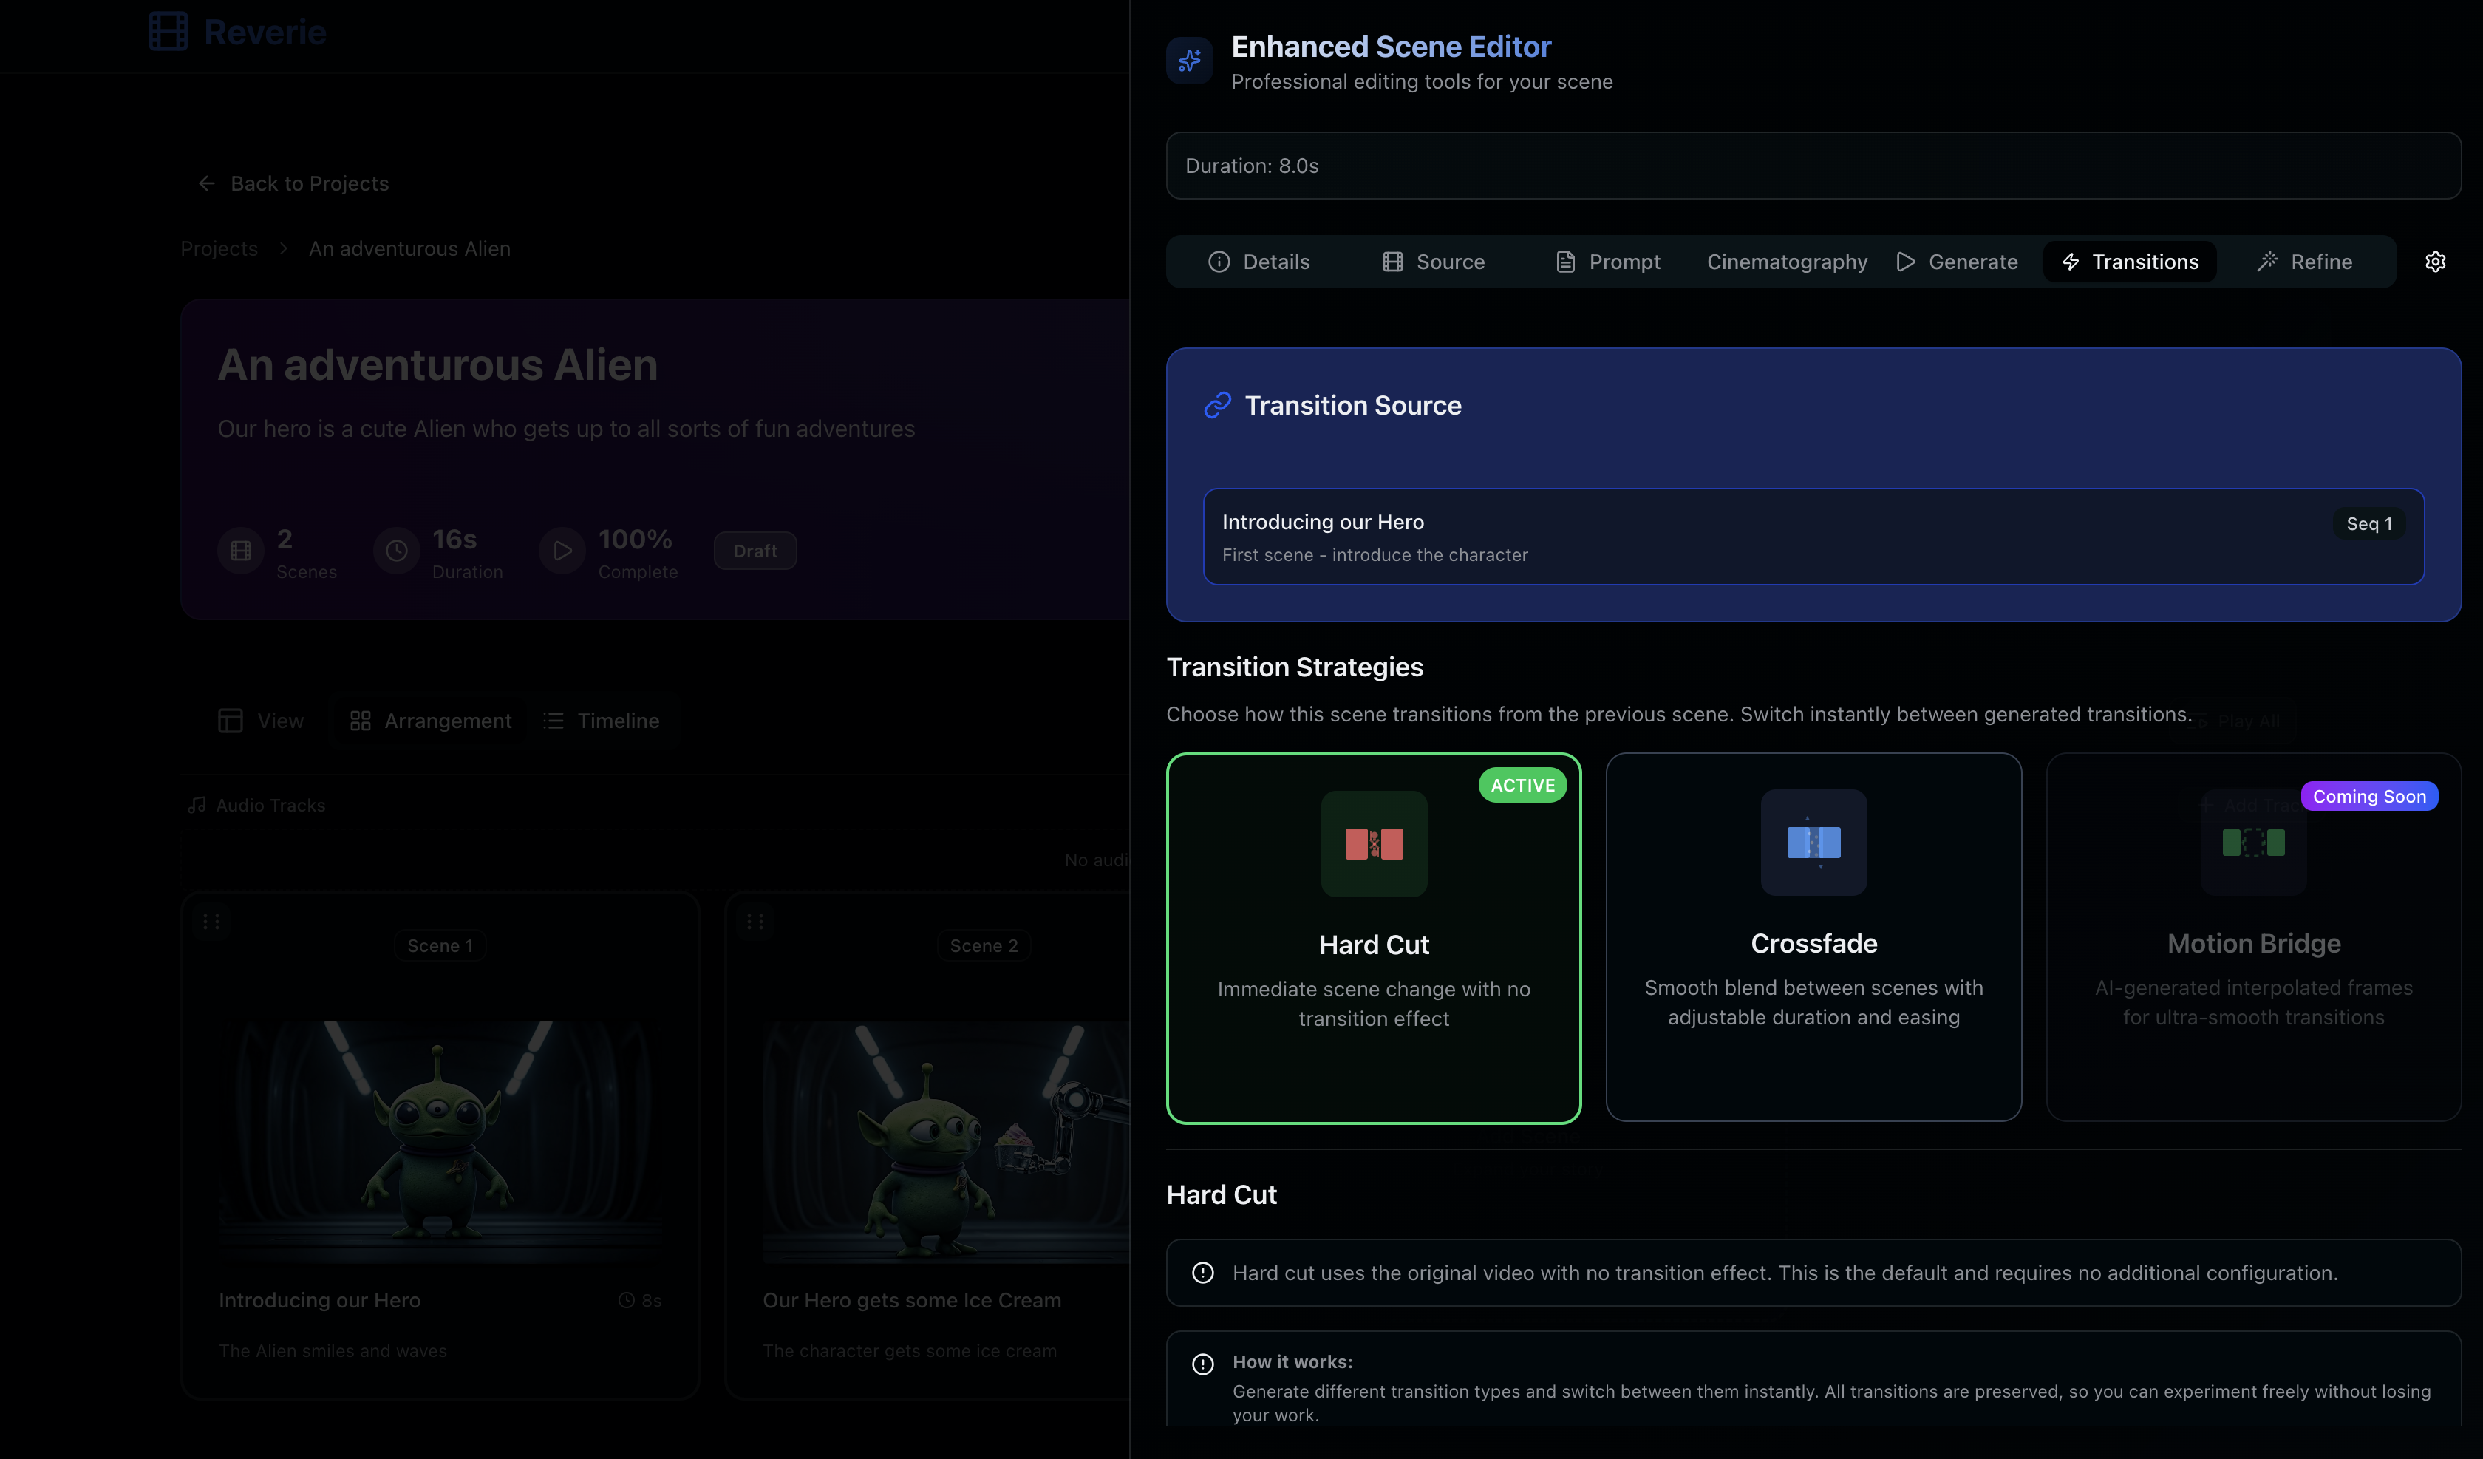2483x1459 pixels.
Task: Click the Enhanced Scene Editor sparkle icon
Action: [1189, 61]
